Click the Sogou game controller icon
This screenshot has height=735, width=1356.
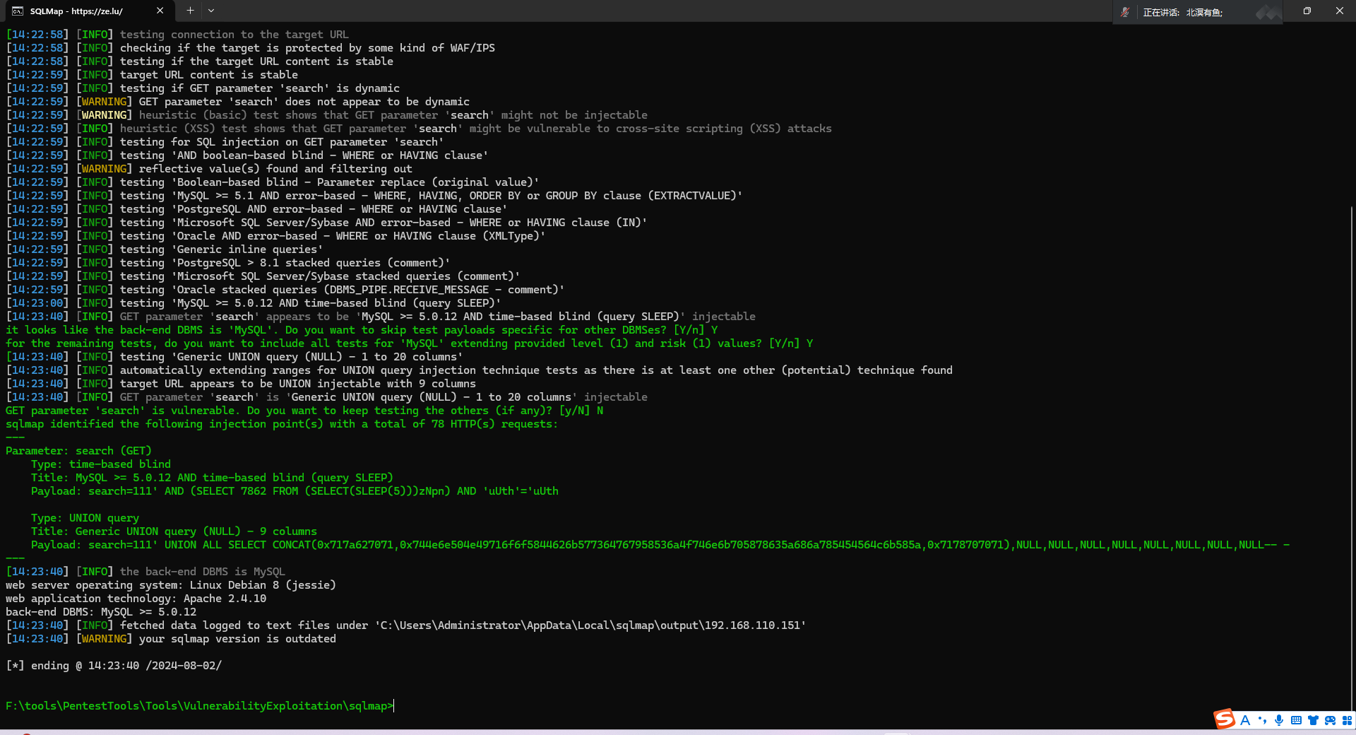pyautogui.click(x=1331, y=720)
